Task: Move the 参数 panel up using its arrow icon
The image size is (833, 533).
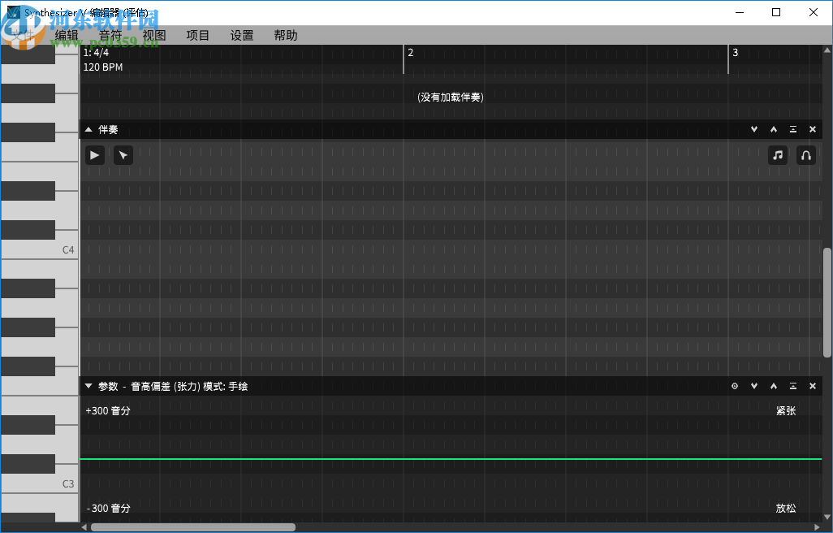Action: coord(773,386)
